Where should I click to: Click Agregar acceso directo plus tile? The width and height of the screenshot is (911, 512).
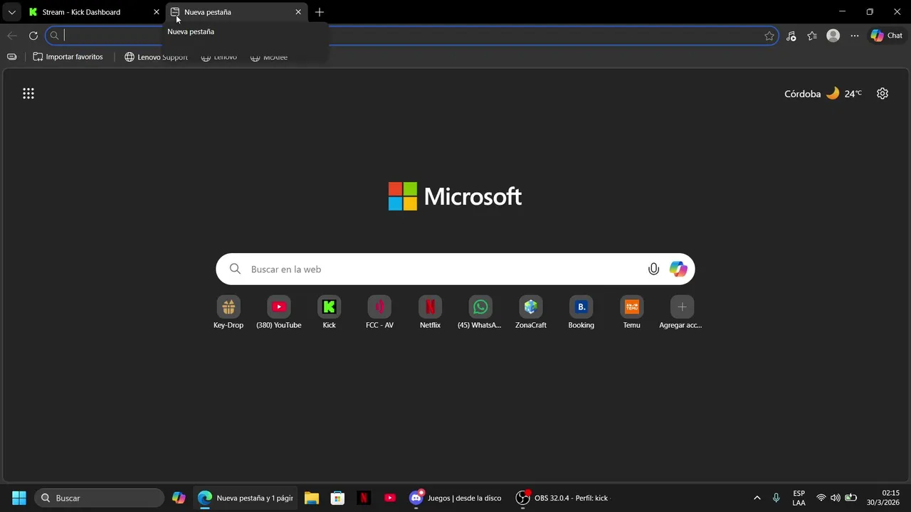(682, 313)
